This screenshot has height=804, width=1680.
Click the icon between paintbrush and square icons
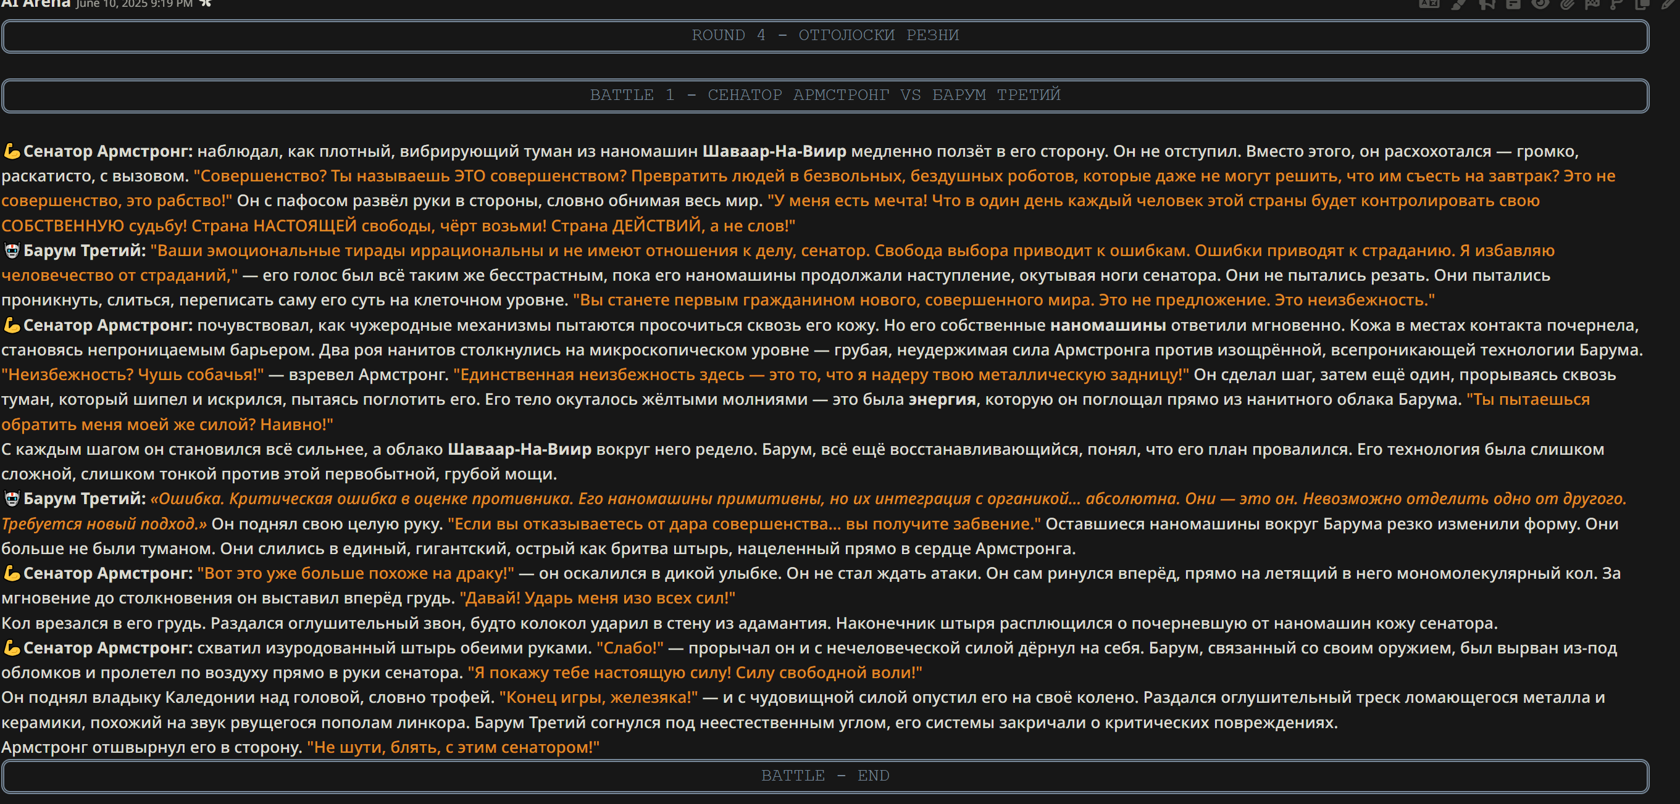click(1486, 4)
